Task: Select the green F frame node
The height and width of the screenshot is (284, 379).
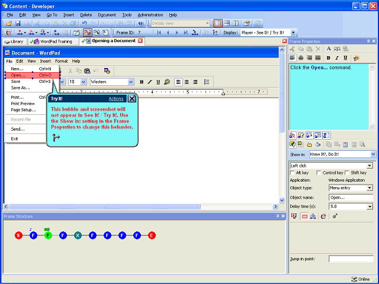Action: tap(48, 235)
